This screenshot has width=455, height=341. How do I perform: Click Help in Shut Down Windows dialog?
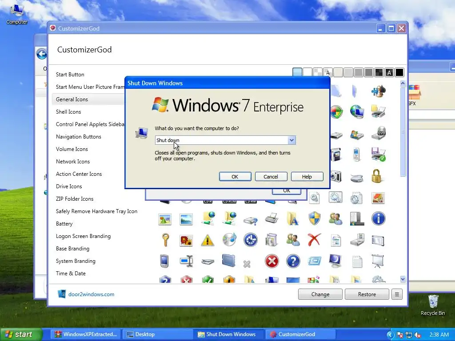[x=307, y=177]
